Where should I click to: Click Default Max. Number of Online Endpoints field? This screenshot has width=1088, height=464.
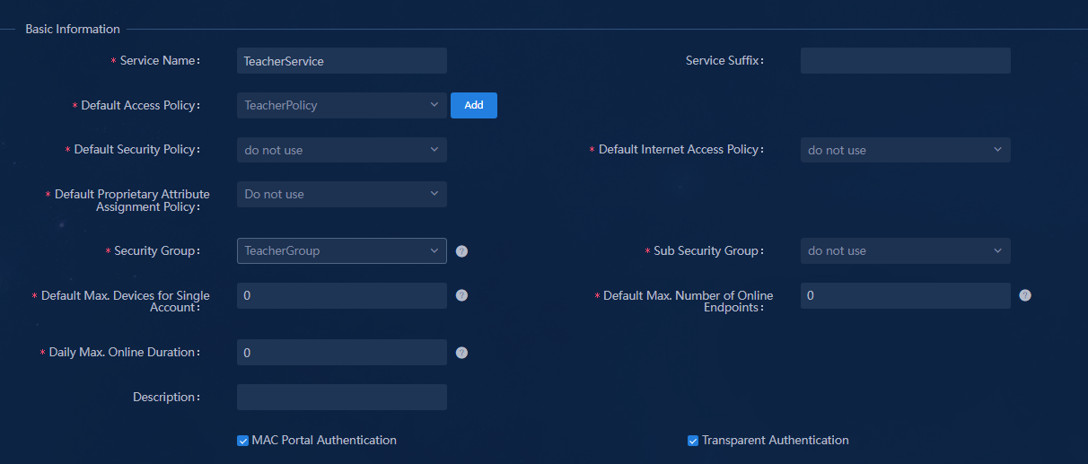906,295
